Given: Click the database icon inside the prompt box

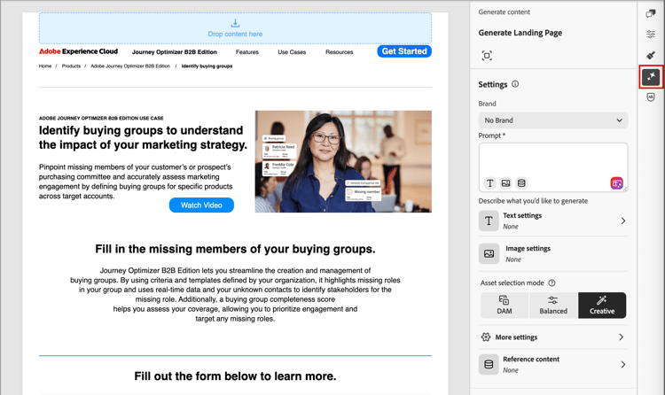Looking at the screenshot, I should point(521,183).
